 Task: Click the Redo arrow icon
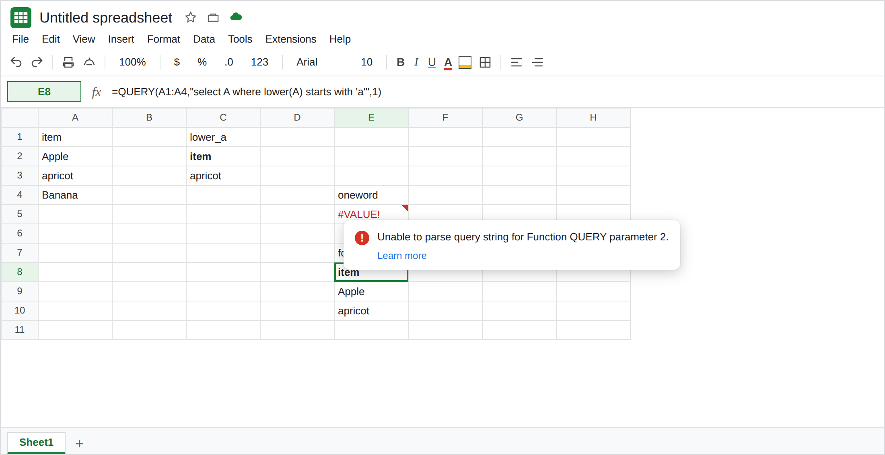(37, 62)
